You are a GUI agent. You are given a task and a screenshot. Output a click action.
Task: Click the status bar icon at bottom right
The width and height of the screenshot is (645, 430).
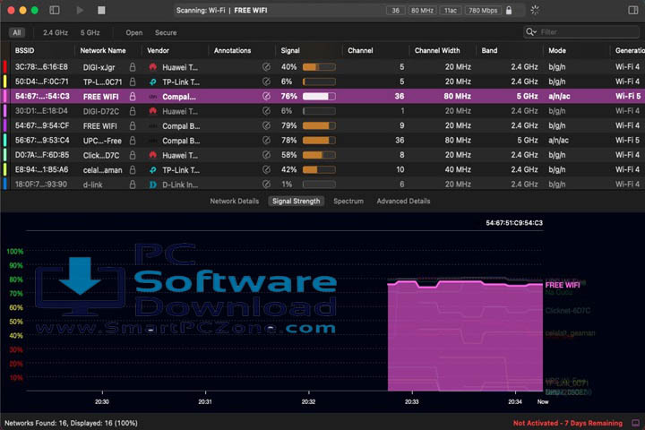(635, 423)
